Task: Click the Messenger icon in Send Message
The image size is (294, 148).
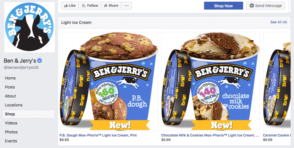Action: (x=252, y=6)
